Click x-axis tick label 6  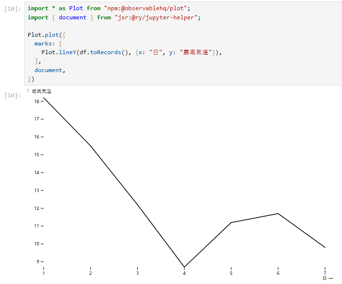click(278, 273)
